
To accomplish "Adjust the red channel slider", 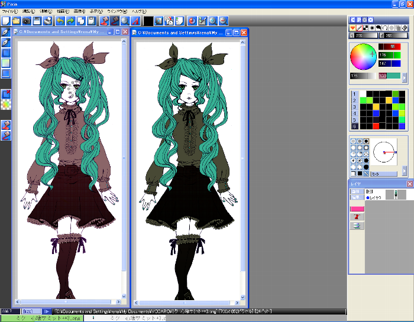I will point(389,47).
